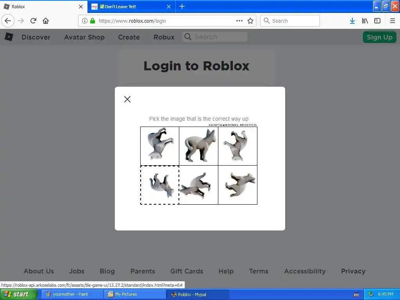
Task: Click the 8:45 PM taskbar clock
Action: coord(386,295)
